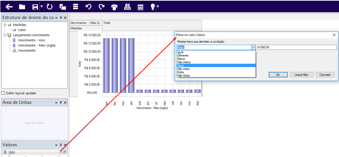Open the save options dropdown arrow
The image size is (339, 157).
point(41,7)
